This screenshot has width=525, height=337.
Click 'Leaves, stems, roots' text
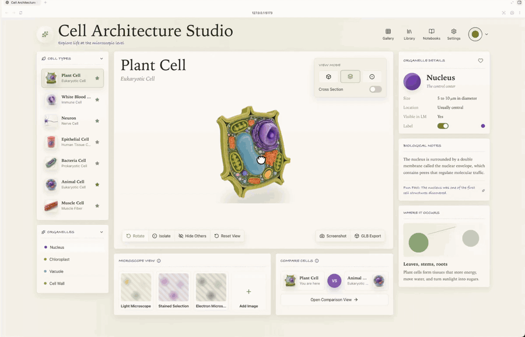[425, 264]
